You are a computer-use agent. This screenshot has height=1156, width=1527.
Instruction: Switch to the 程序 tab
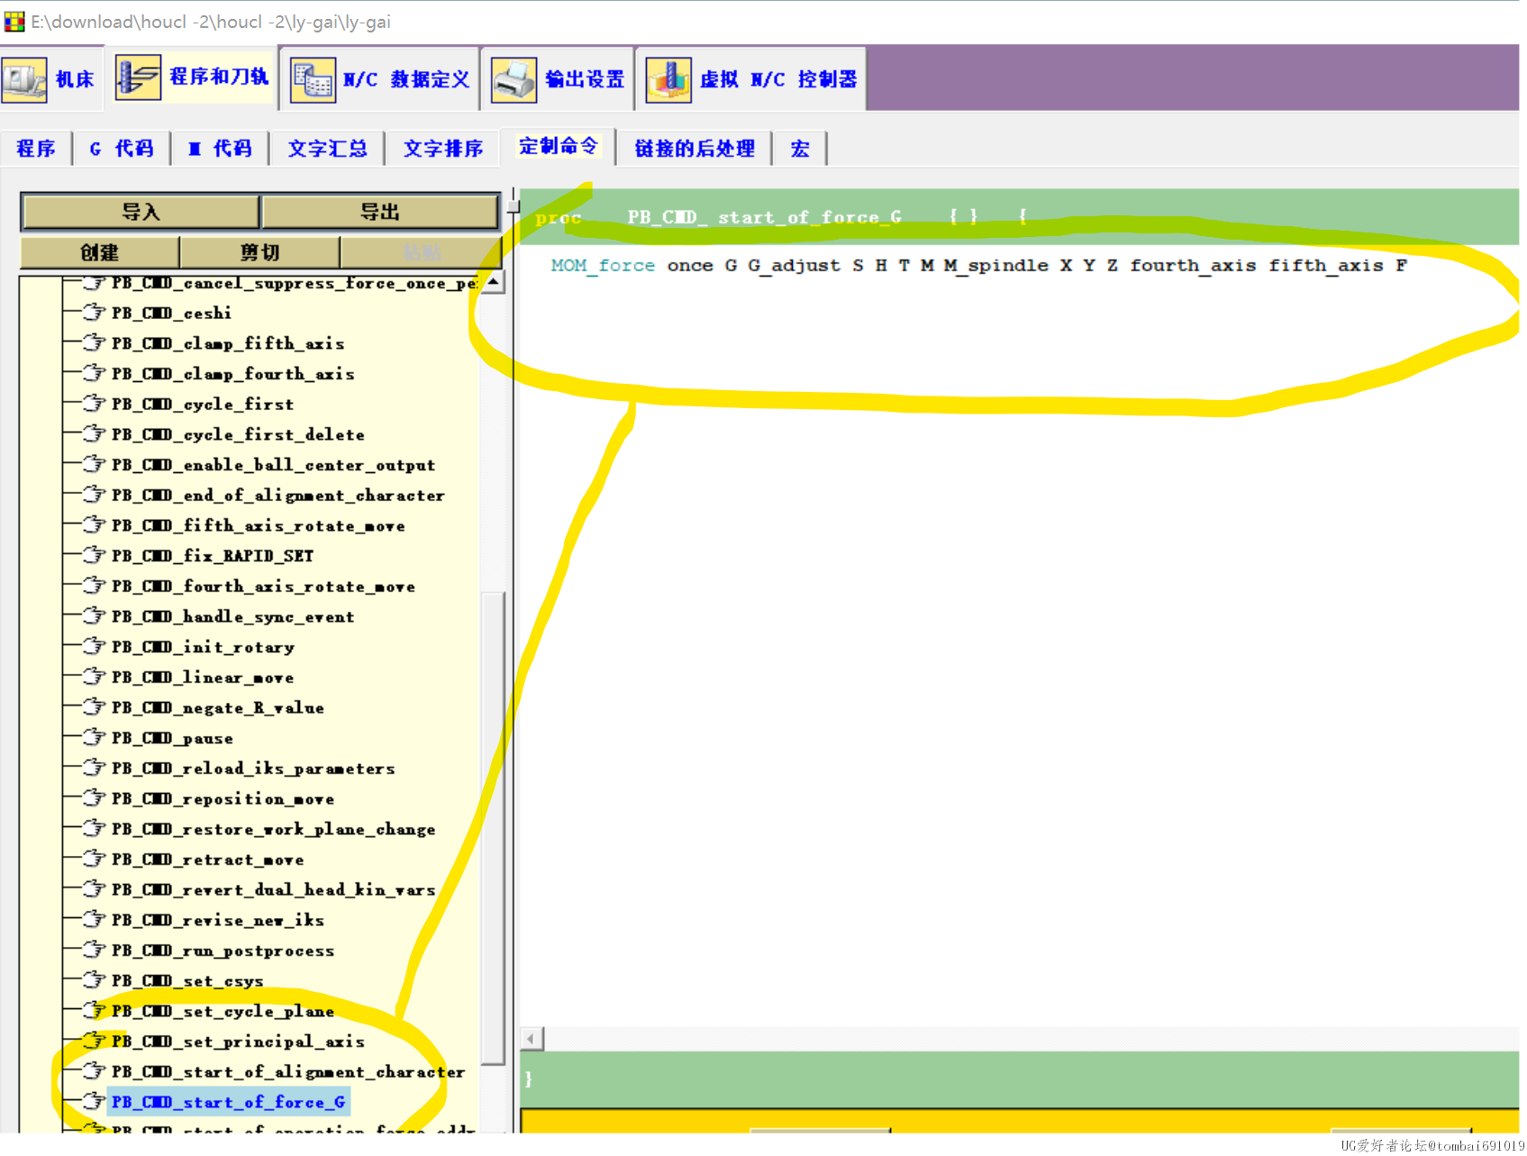point(36,148)
